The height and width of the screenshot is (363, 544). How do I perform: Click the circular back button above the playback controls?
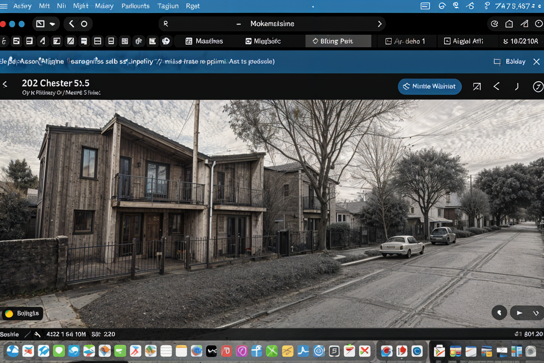pos(499,313)
